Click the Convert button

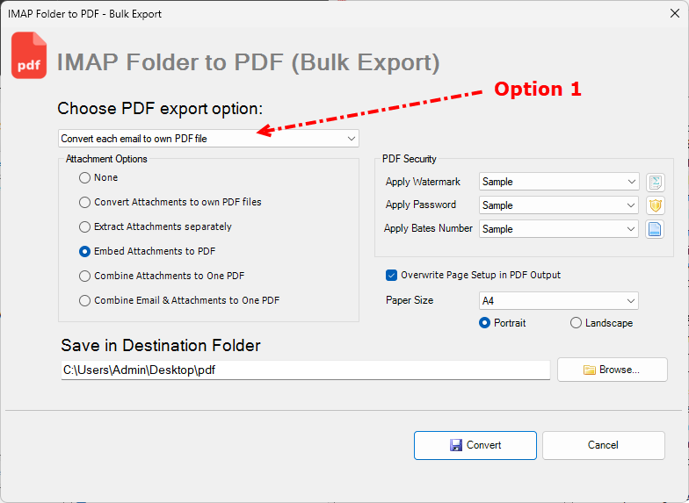pyautogui.click(x=475, y=445)
